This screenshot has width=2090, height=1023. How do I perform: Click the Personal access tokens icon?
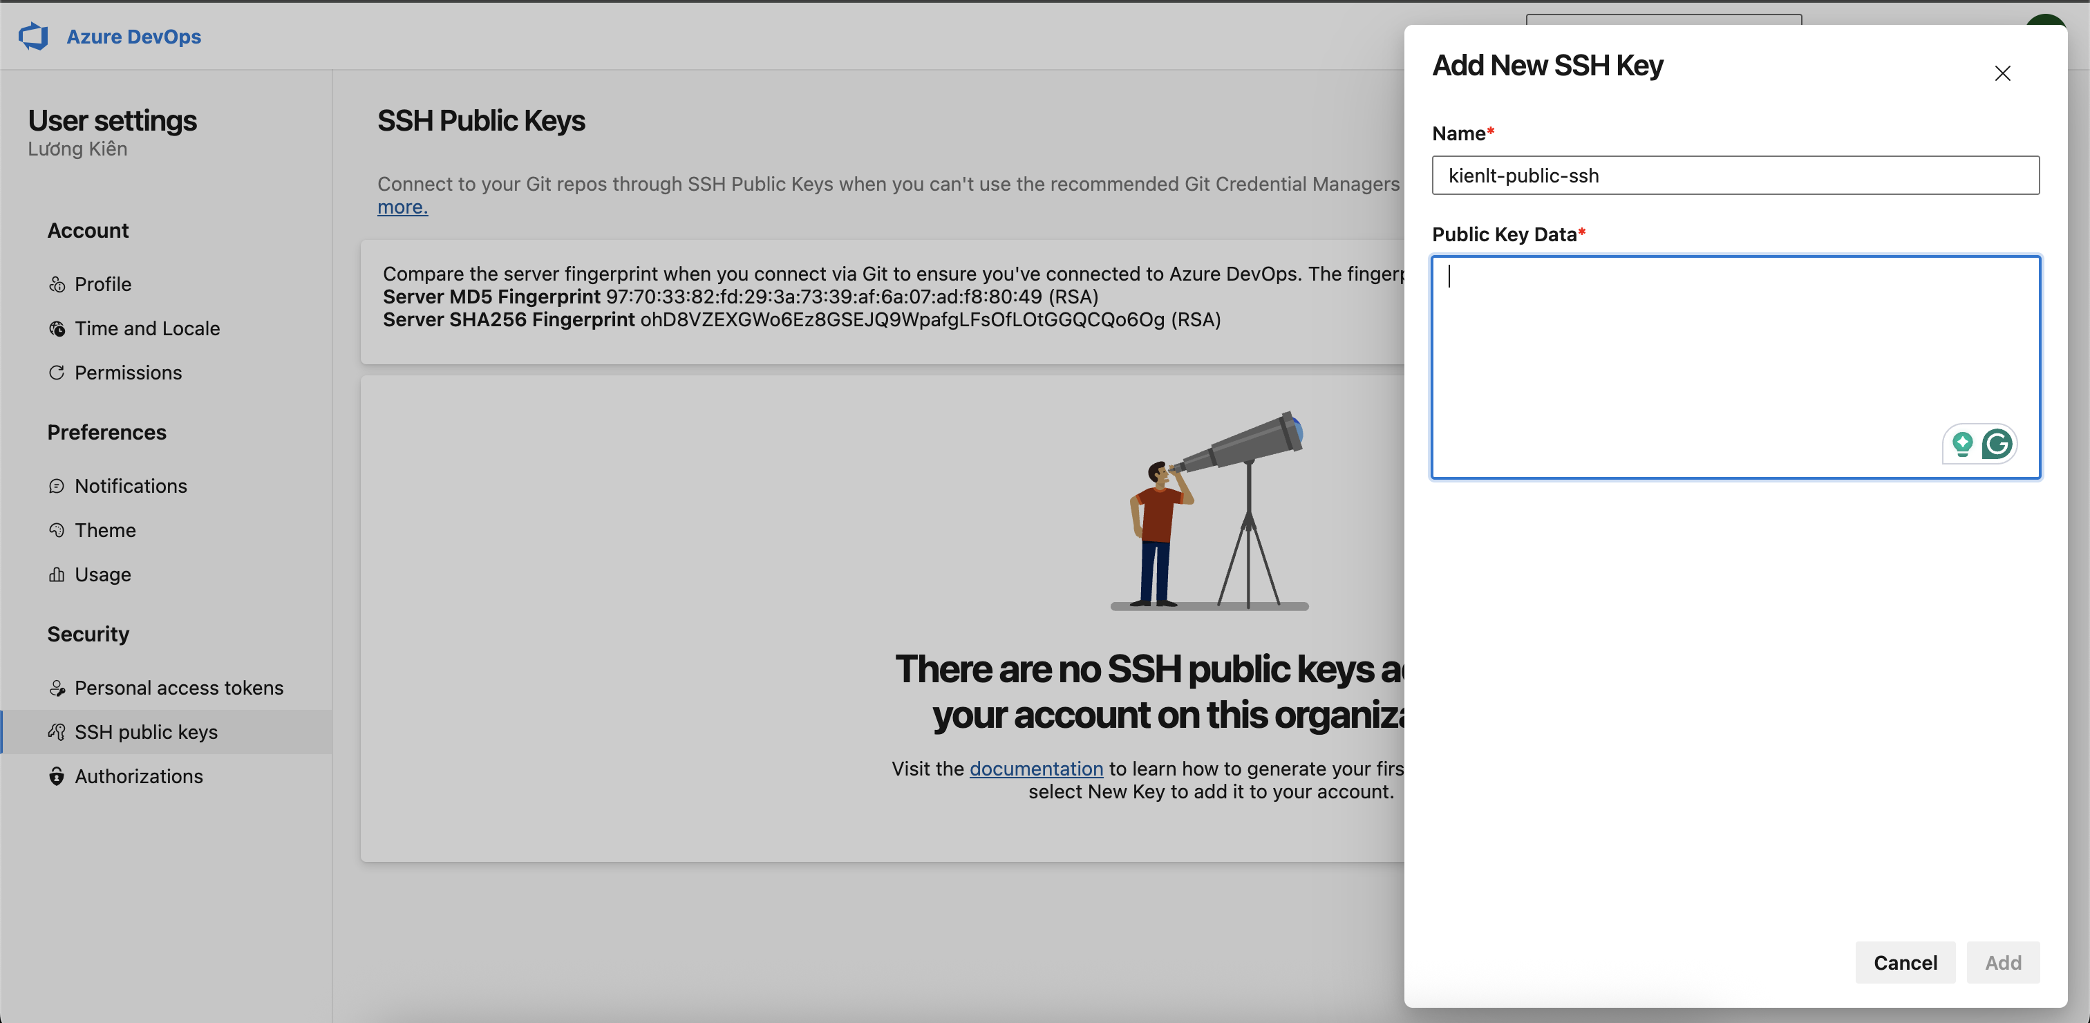click(57, 688)
